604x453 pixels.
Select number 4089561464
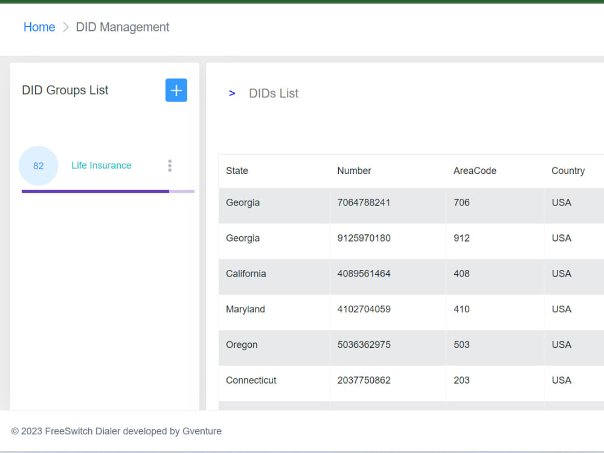(x=364, y=274)
